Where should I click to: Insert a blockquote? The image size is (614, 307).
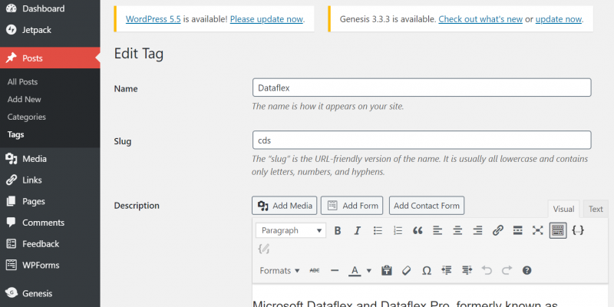click(418, 231)
